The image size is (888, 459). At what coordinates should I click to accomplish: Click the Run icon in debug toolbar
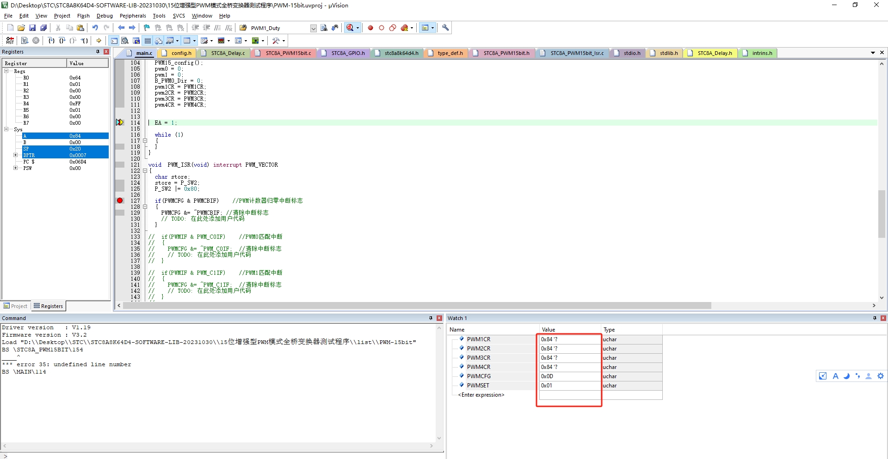[25, 41]
